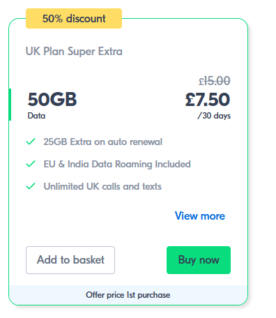Click the £7.50 discounted price

pyautogui.click(x=208, y=100)
